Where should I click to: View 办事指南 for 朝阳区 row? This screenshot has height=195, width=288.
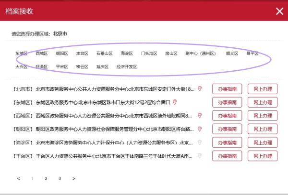227,129
